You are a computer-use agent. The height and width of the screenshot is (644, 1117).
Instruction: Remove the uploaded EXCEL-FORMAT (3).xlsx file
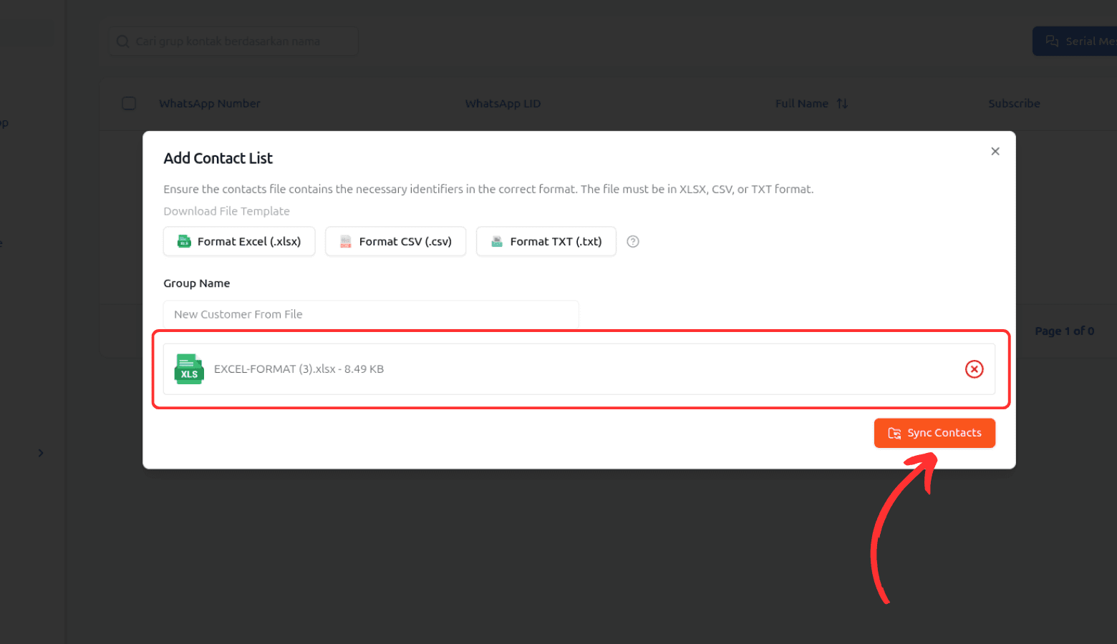(974, 369)
